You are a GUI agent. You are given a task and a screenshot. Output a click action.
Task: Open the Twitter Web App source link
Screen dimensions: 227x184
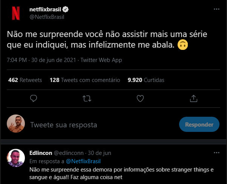click(x=101, y=60)
